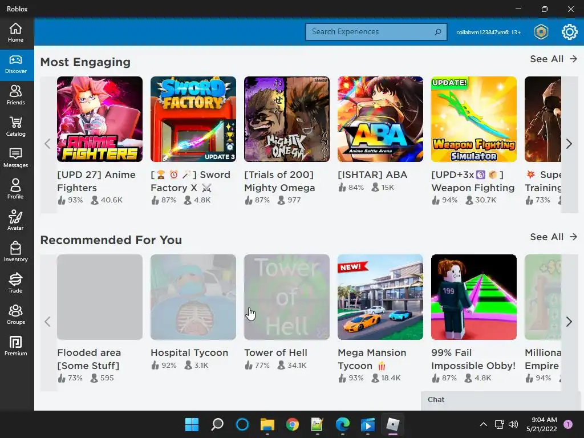Screen dimensions: 584x438
Task: Open the Mega Mansion Tycoon thumbnail
Action: (380, 297)
